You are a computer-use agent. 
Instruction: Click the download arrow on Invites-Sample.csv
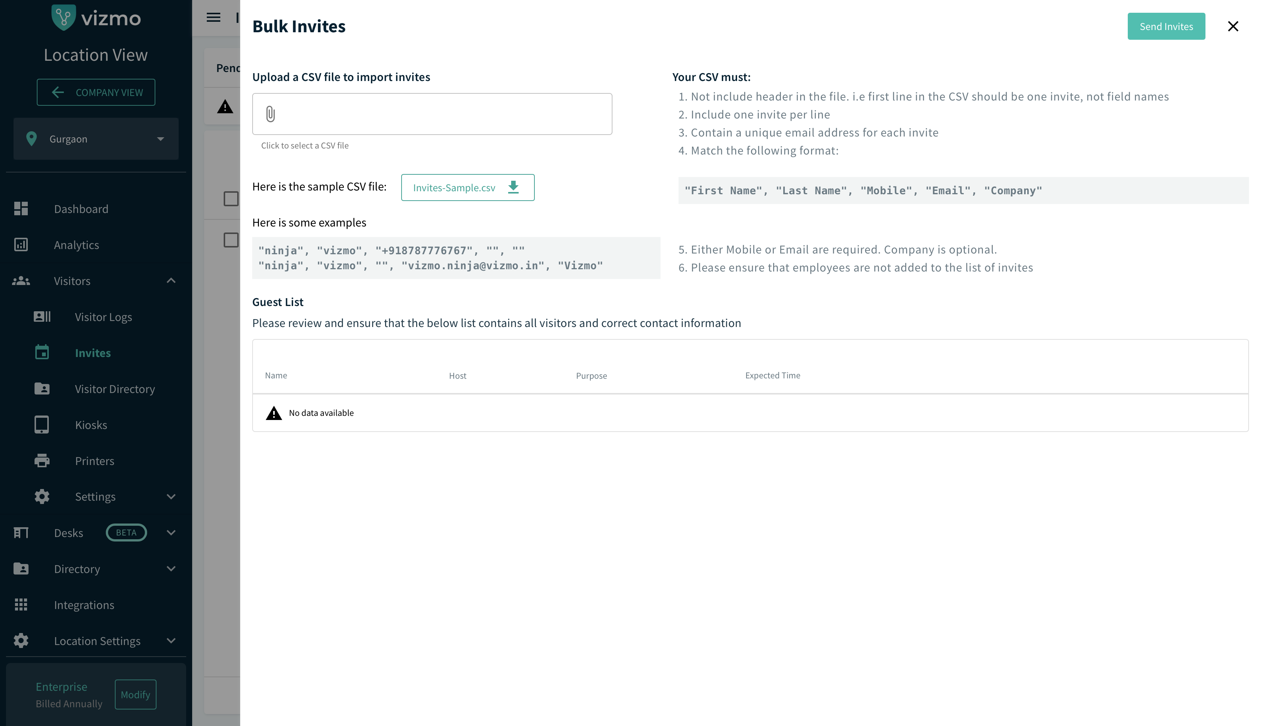click(513, 187)
